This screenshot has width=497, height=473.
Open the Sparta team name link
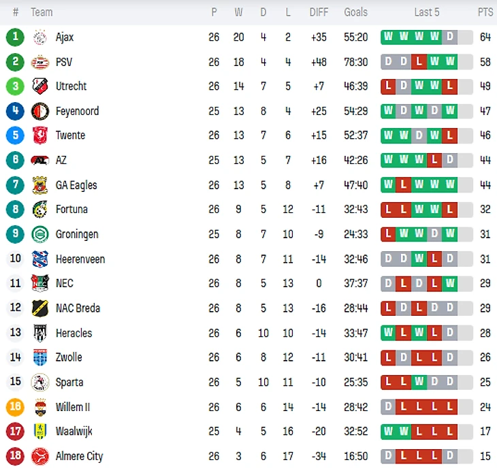pos(69,382)
